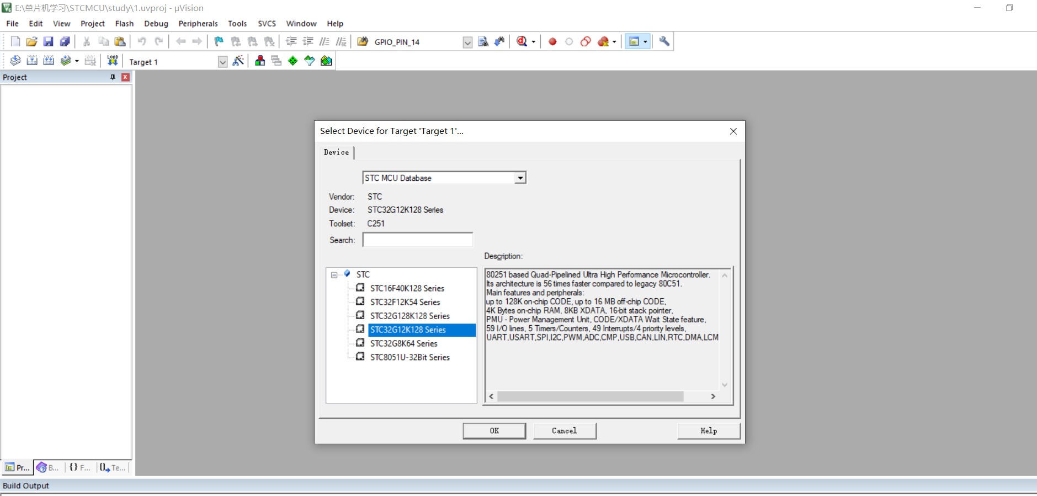Image resolution: width=1037 pixels, height=496 pixels.
Task: Open Target Options magic wand icon
Action: (x=238, y=61)
